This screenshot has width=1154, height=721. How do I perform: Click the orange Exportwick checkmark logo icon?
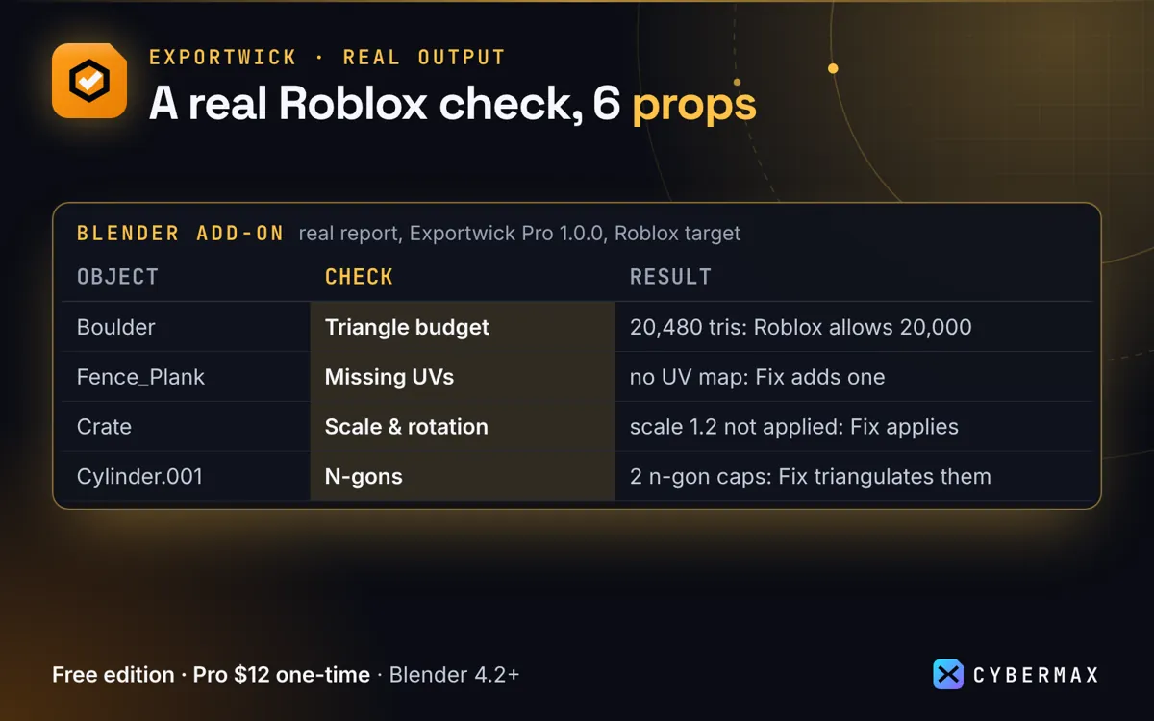[x=89, y=81]
